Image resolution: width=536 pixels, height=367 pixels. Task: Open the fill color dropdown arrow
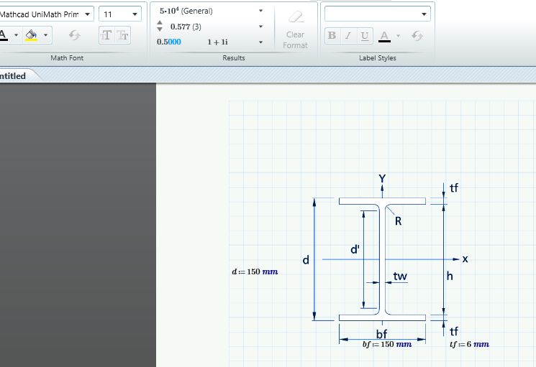click(45, 35)
